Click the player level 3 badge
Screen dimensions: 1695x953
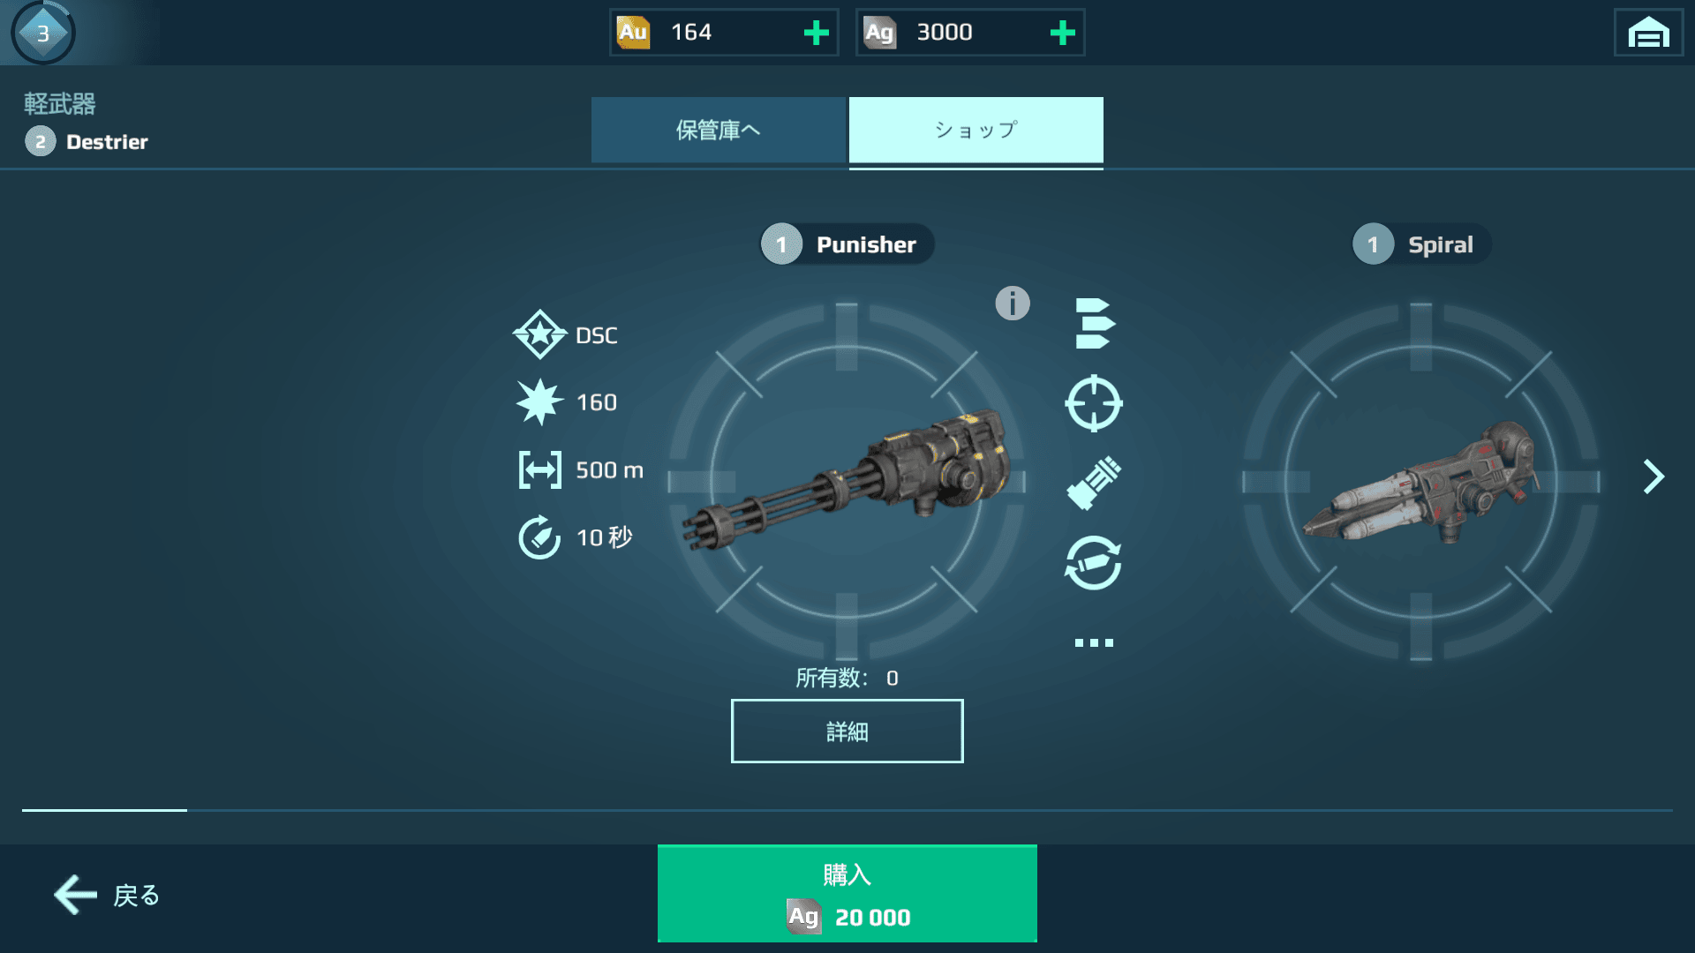click(42, 33)
